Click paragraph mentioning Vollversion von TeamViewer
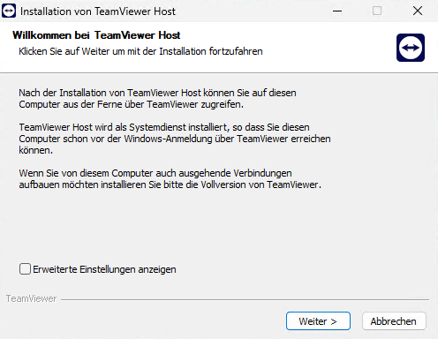 (x=170, y=179)
